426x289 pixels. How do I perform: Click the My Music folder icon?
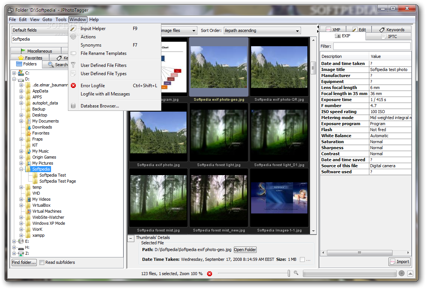pos(28,151)
